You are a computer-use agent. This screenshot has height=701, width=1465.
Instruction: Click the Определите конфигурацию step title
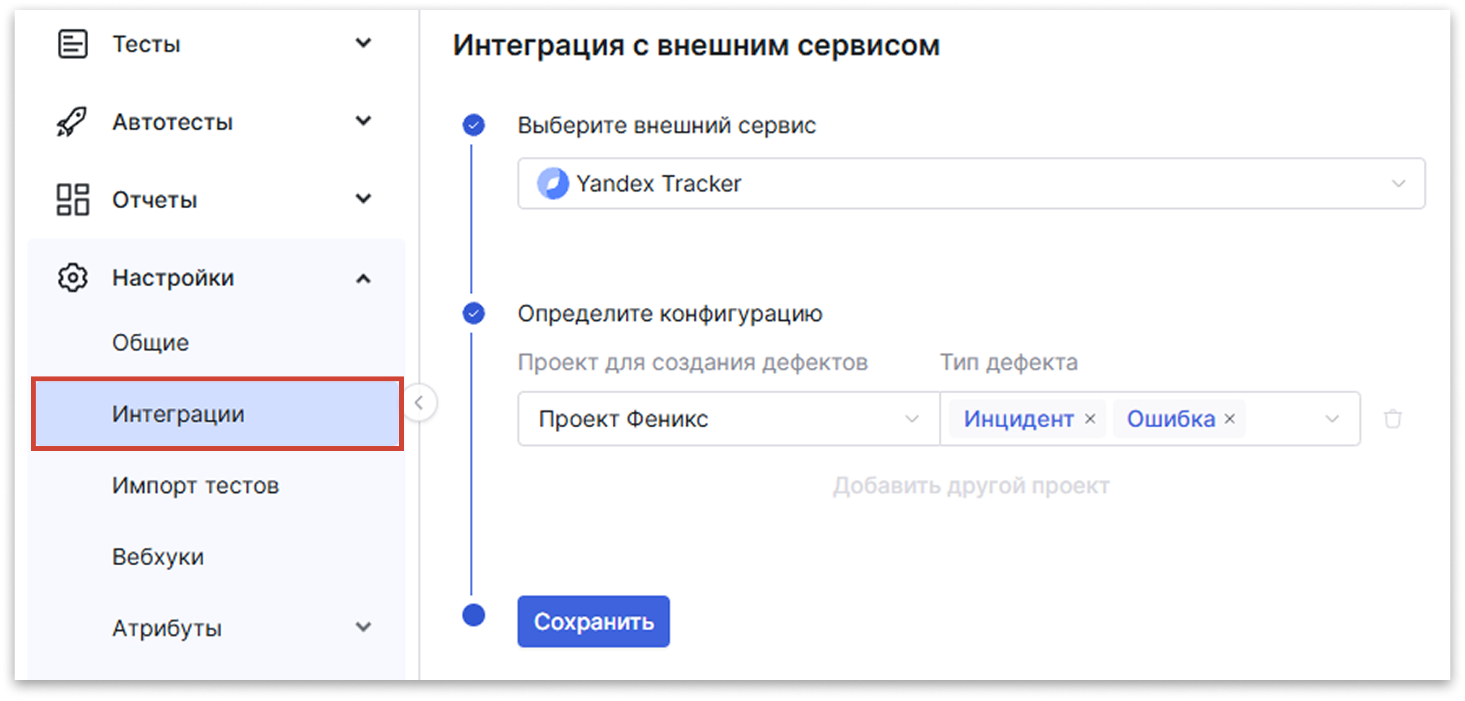(x=670, y=314)
